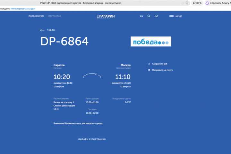The image size is (231, 154).
Task: Go to homepage via ГАГАРИН logo
Action: (106, 16)
